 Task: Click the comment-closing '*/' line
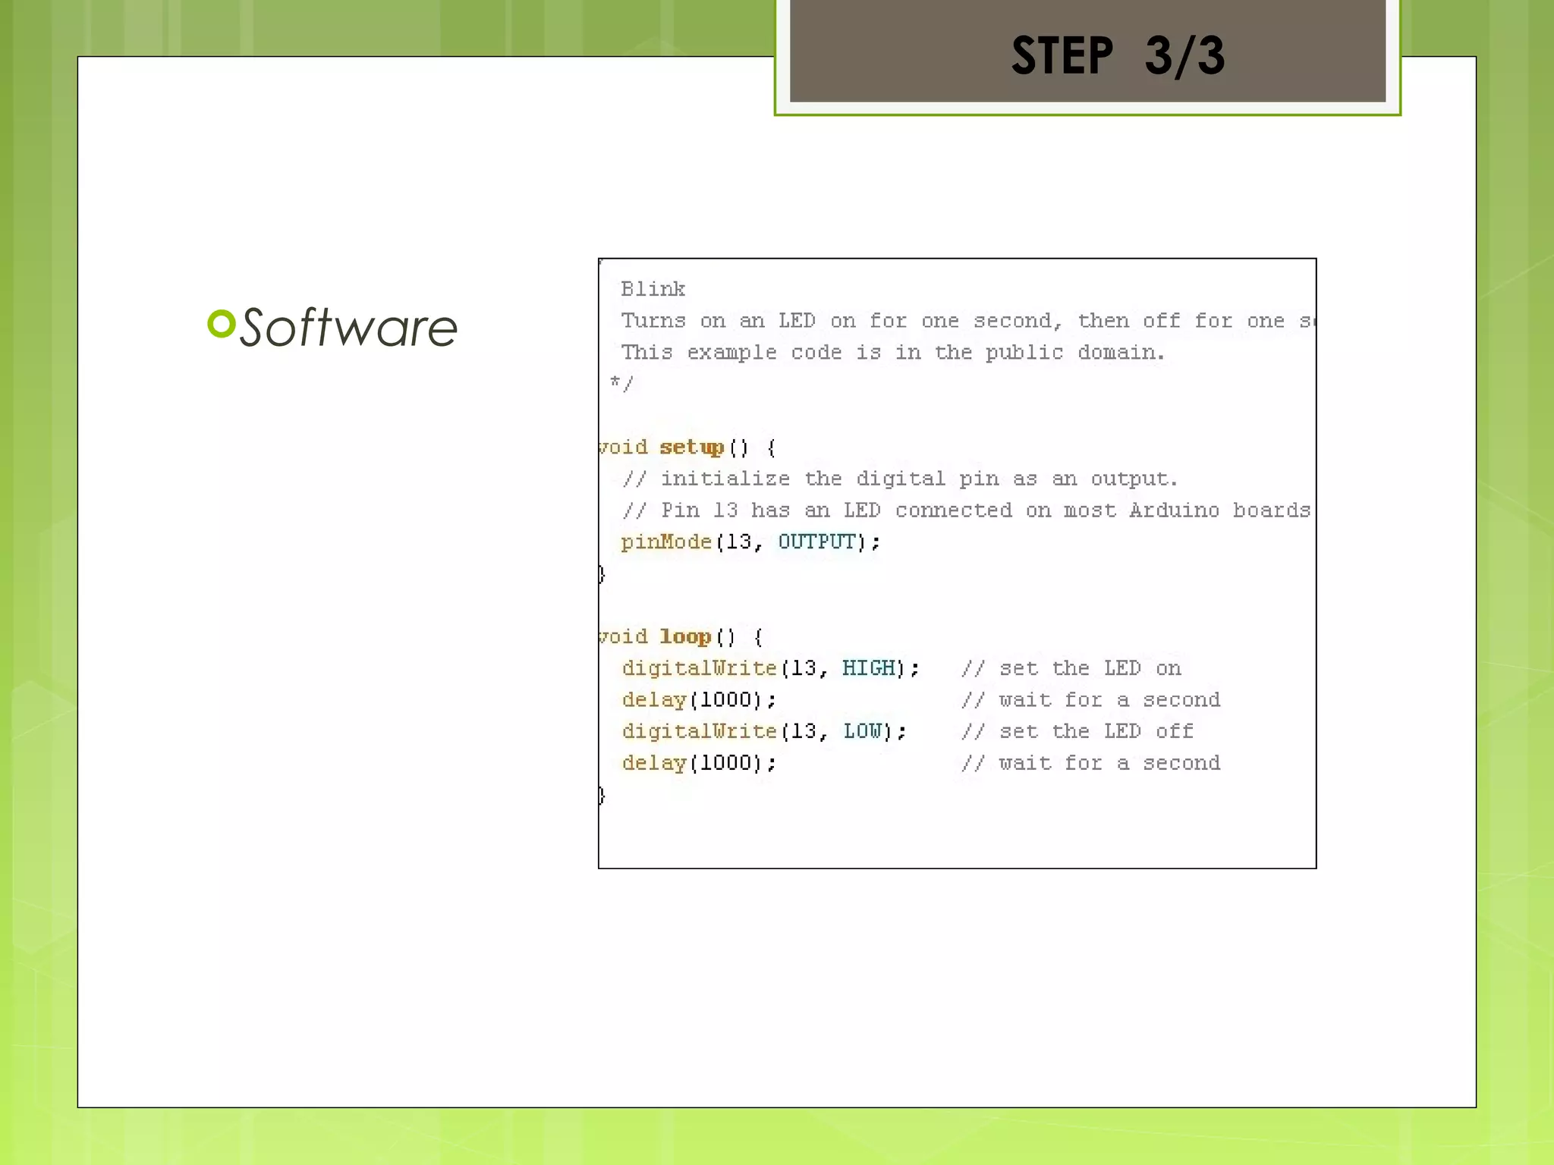pos(621,384)
